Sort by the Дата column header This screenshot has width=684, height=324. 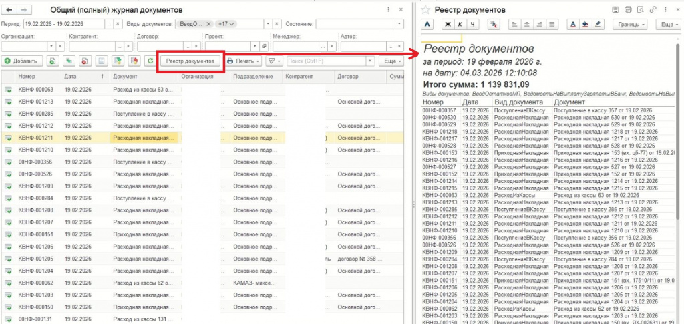85,76
